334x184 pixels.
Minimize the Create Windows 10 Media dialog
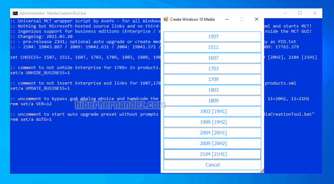click(x=227, y=19)
